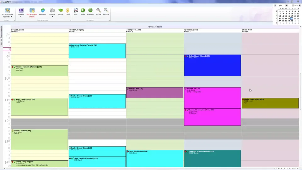Zoom in with Ampliar magnifier

[98, 12]
